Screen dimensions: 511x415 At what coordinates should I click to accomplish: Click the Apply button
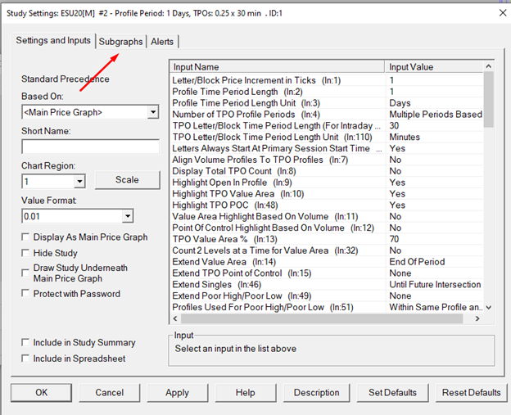(177, 393)
